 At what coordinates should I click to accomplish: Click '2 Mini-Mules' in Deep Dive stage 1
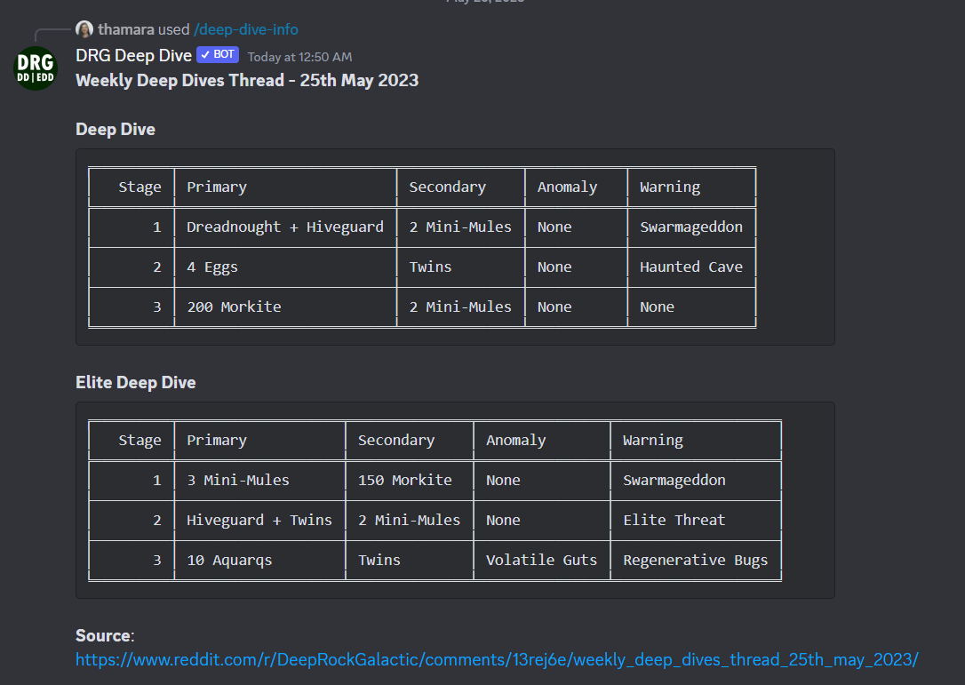460,227
